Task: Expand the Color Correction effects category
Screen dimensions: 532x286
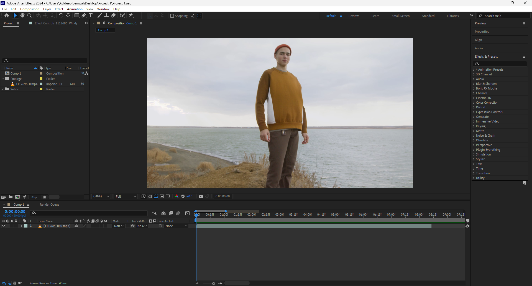Action: click(474, 103)
